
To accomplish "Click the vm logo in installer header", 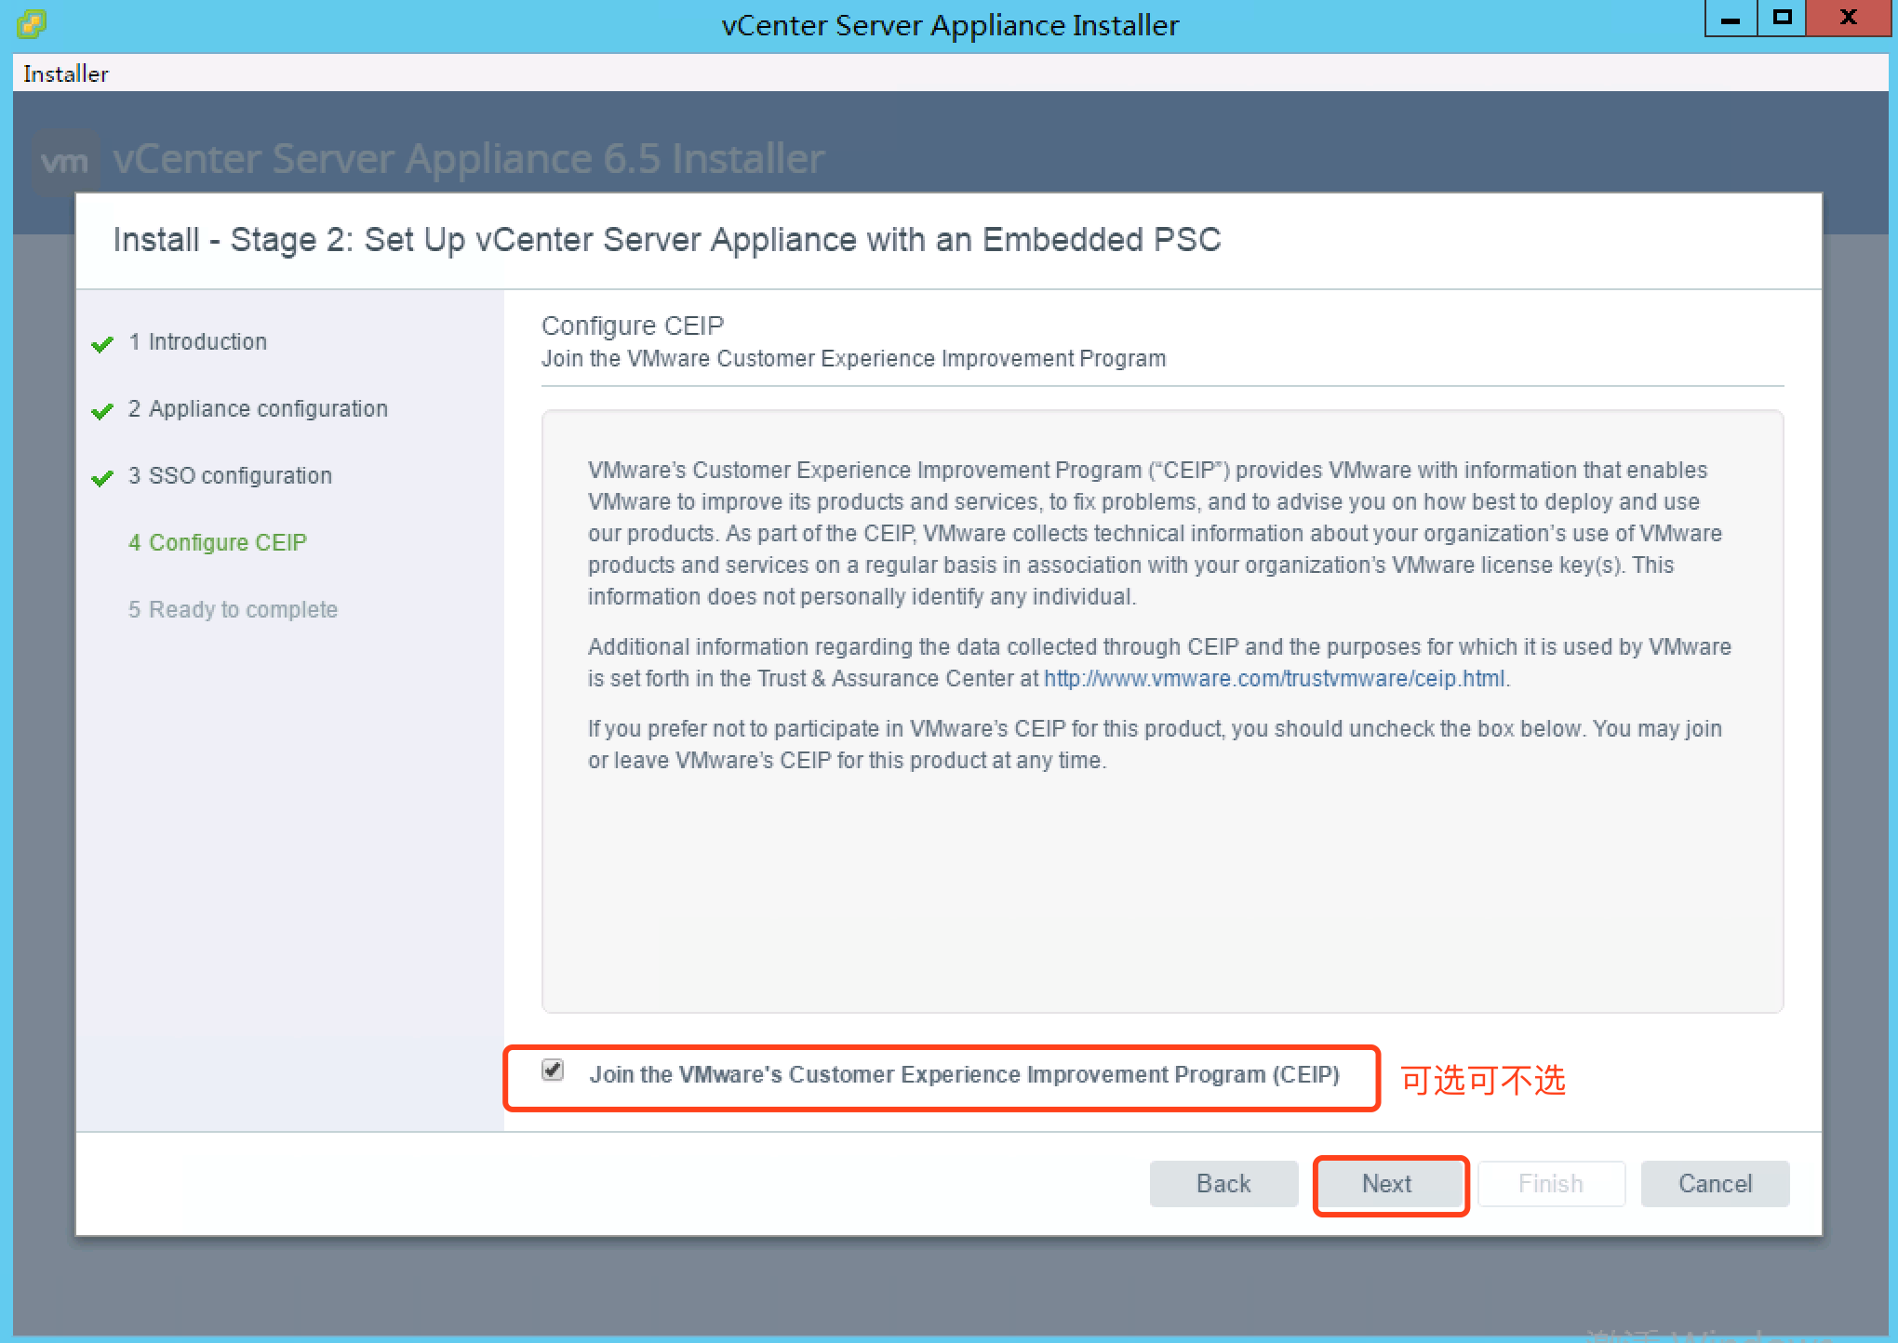I will (x=65, y=161).
